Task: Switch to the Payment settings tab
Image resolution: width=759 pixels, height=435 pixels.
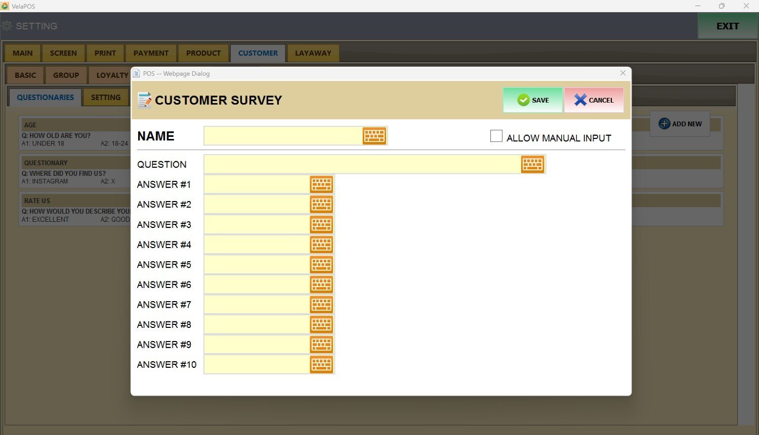Action: pyautogui.click(x=151, y=53)
